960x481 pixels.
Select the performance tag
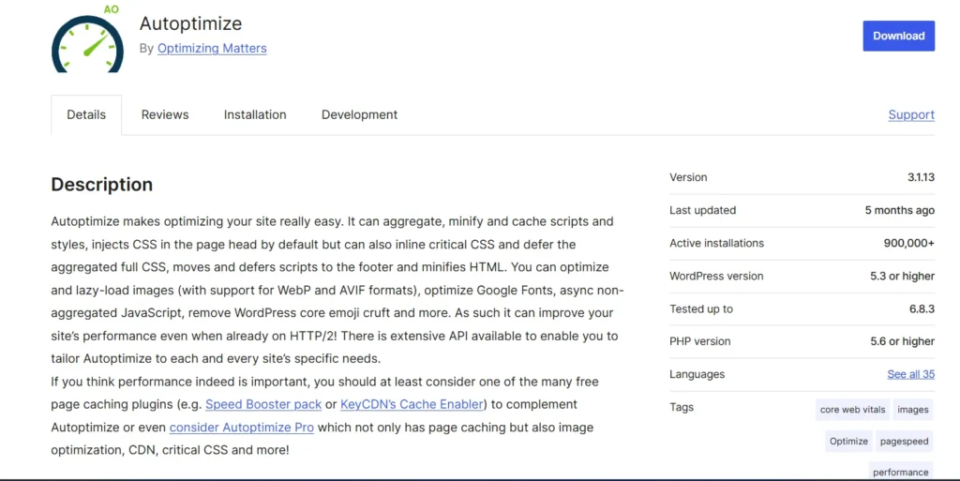(901, 472)
